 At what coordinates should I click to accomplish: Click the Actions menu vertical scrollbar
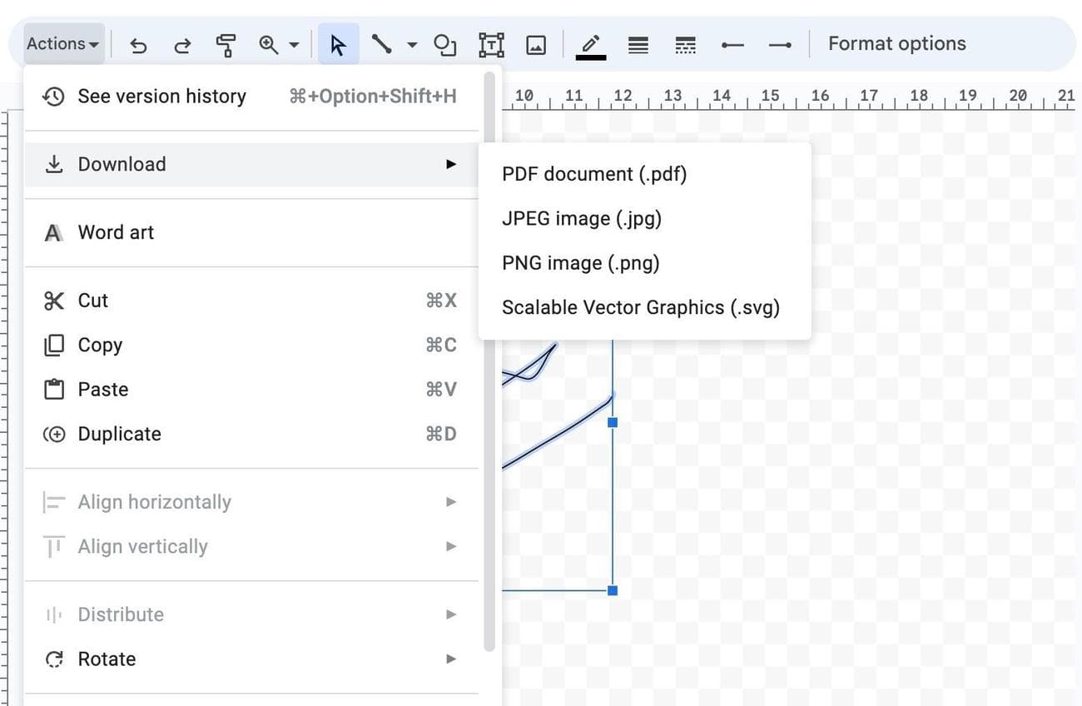coord(489,358)
